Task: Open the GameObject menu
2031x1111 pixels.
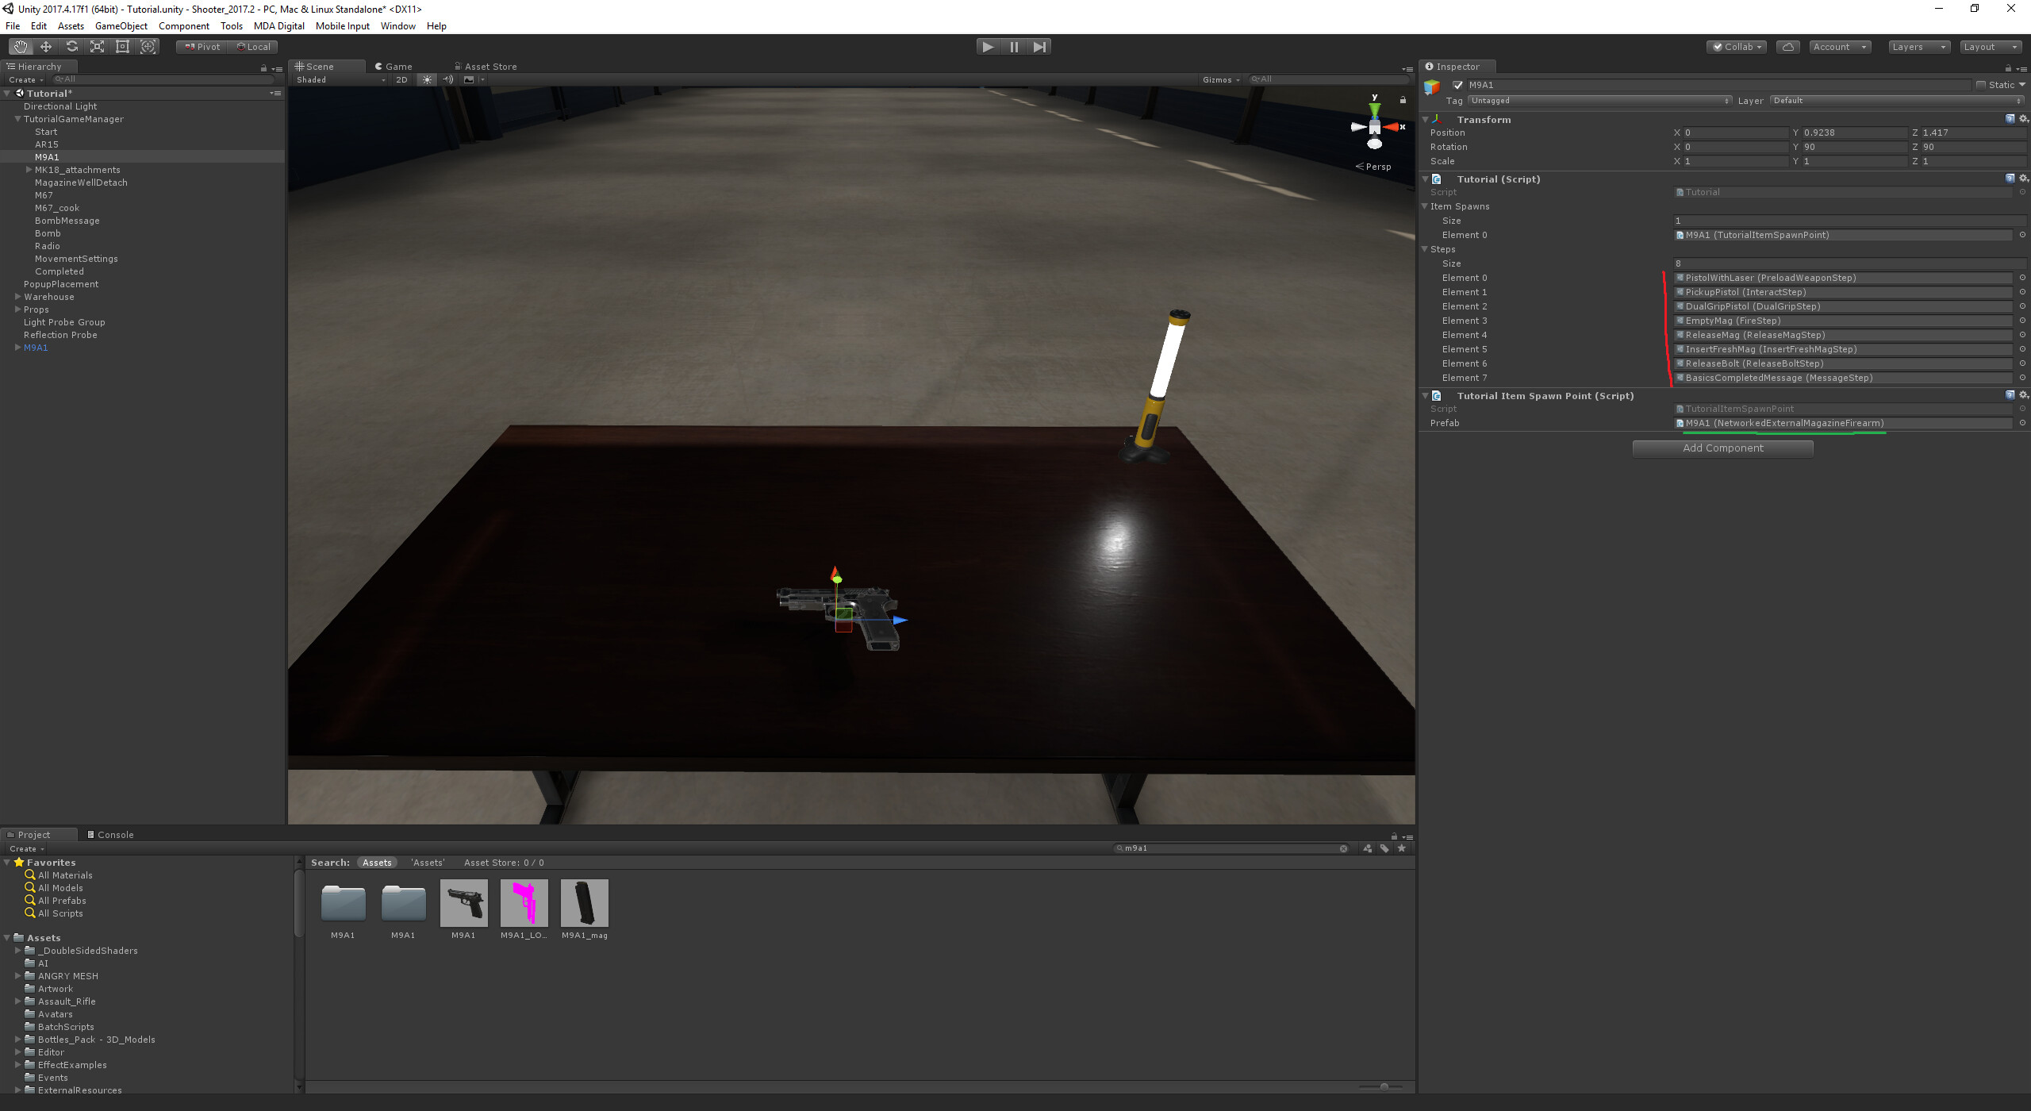Action: [x=121, y=26]
